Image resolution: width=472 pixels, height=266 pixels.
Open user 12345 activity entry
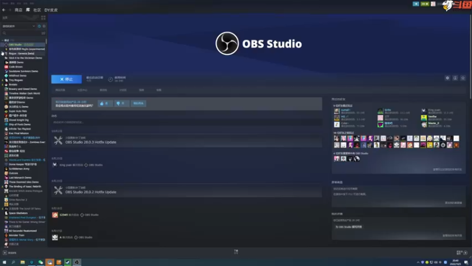click(76, 215)
